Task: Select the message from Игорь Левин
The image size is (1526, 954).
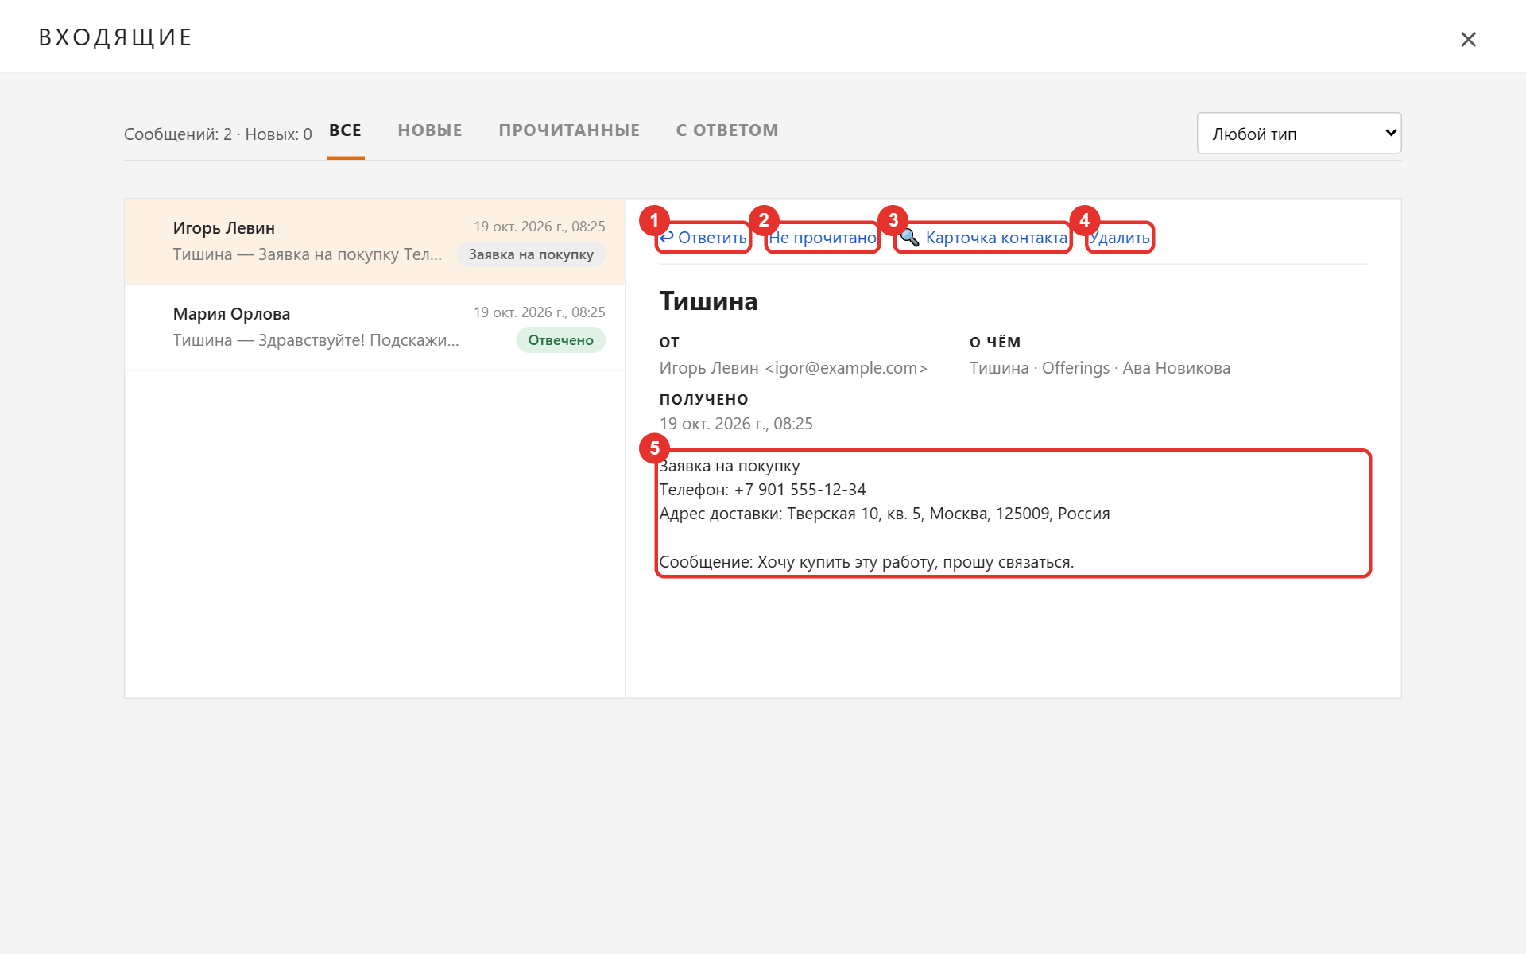Action: pyautogui.click(x=375, y=242)
